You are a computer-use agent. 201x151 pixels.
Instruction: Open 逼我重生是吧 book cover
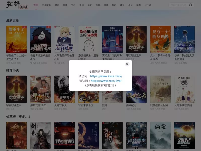[136, 135]
